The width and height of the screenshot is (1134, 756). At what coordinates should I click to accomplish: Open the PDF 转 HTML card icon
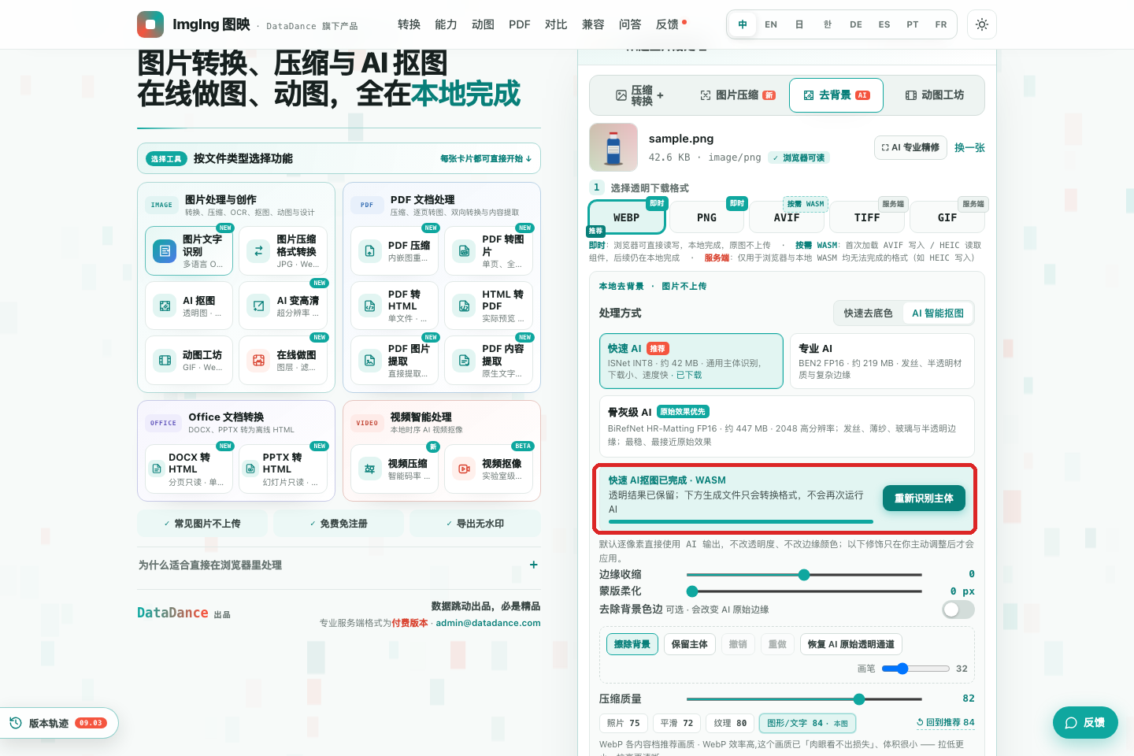[x=369, y=306]
